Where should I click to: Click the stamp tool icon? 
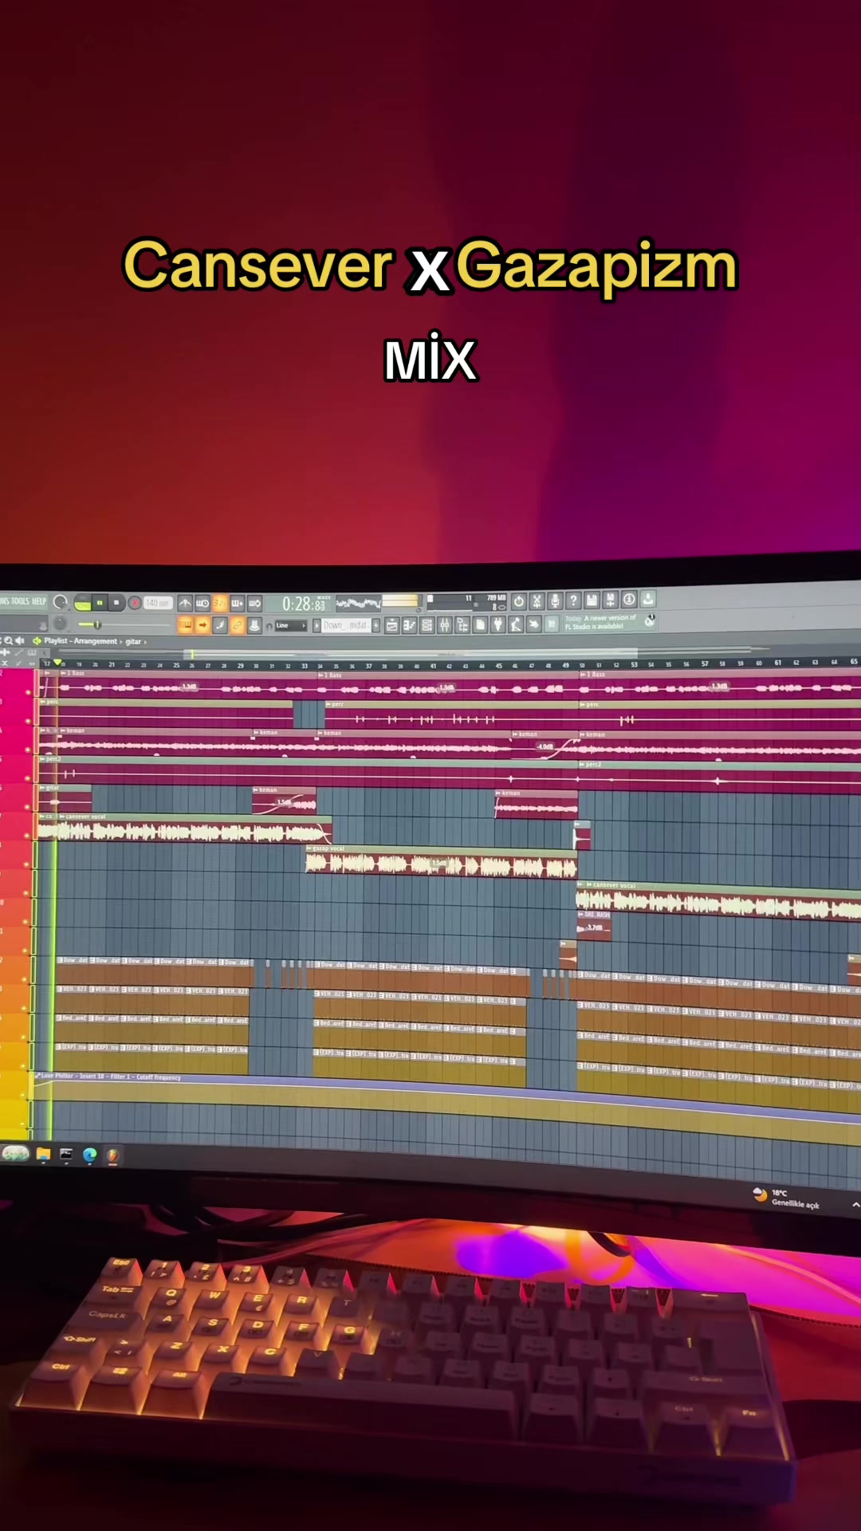pos(255,625)
